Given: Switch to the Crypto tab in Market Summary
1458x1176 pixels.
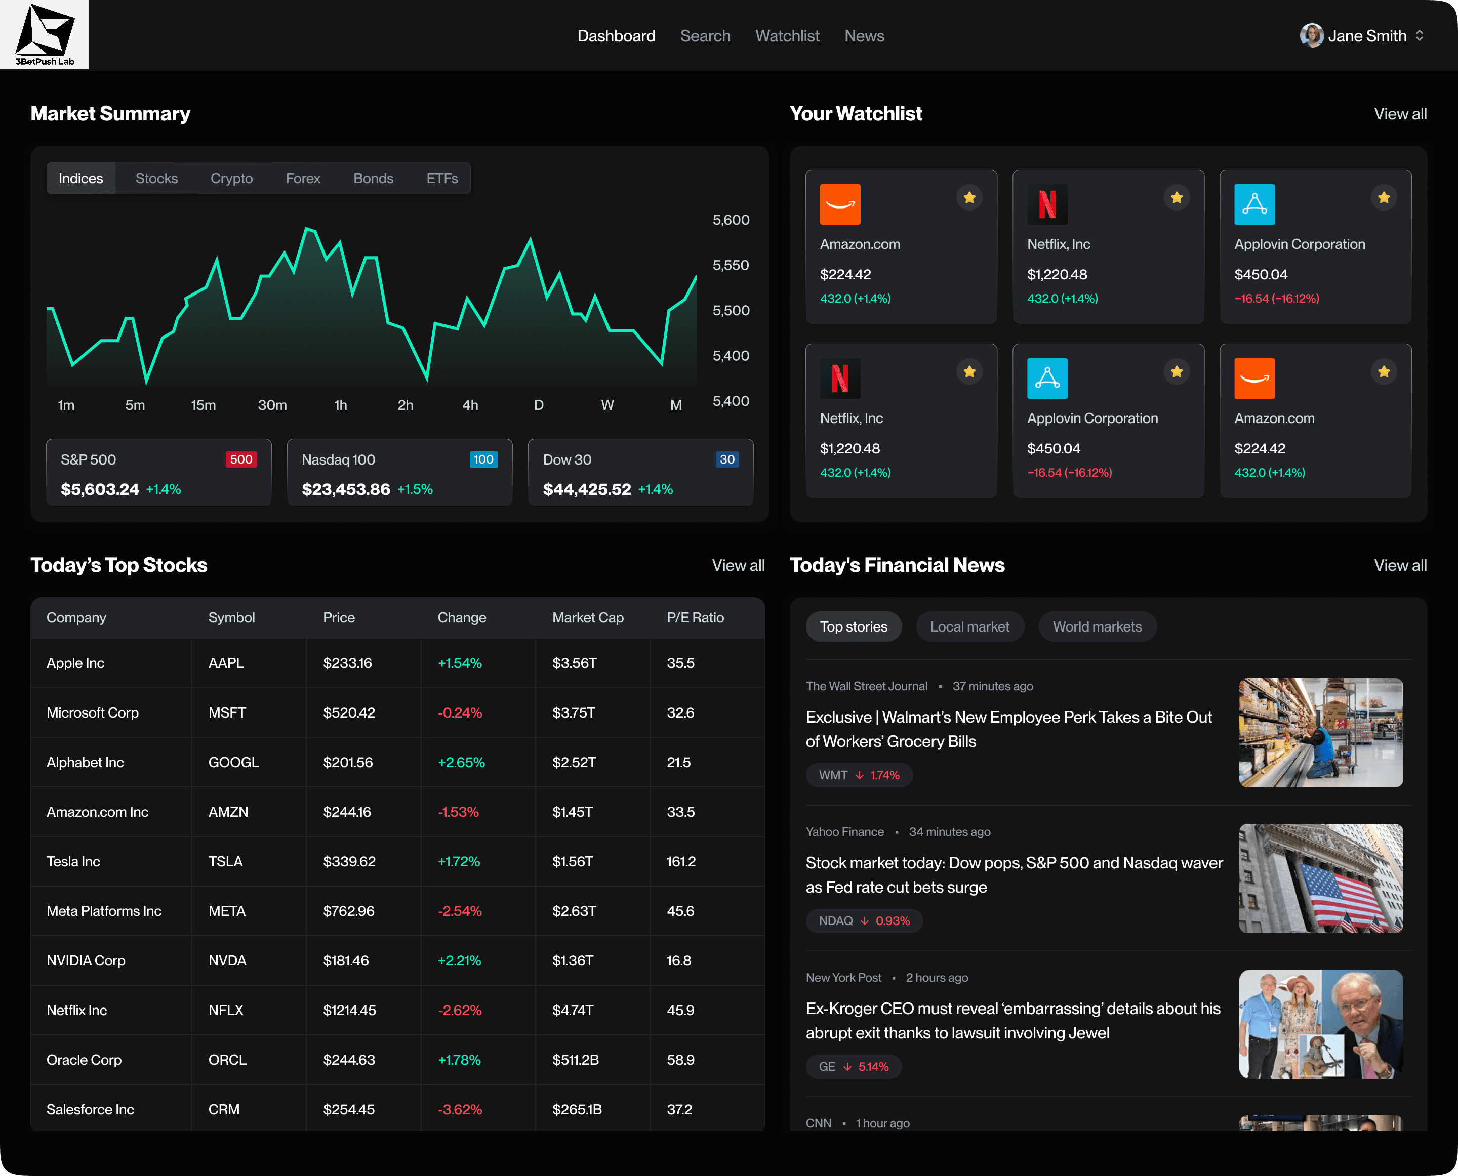Looking at the screenshot, I should (231, 178).
